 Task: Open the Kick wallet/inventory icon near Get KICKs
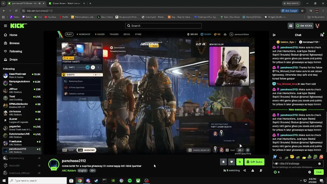(x=291, y=26)
